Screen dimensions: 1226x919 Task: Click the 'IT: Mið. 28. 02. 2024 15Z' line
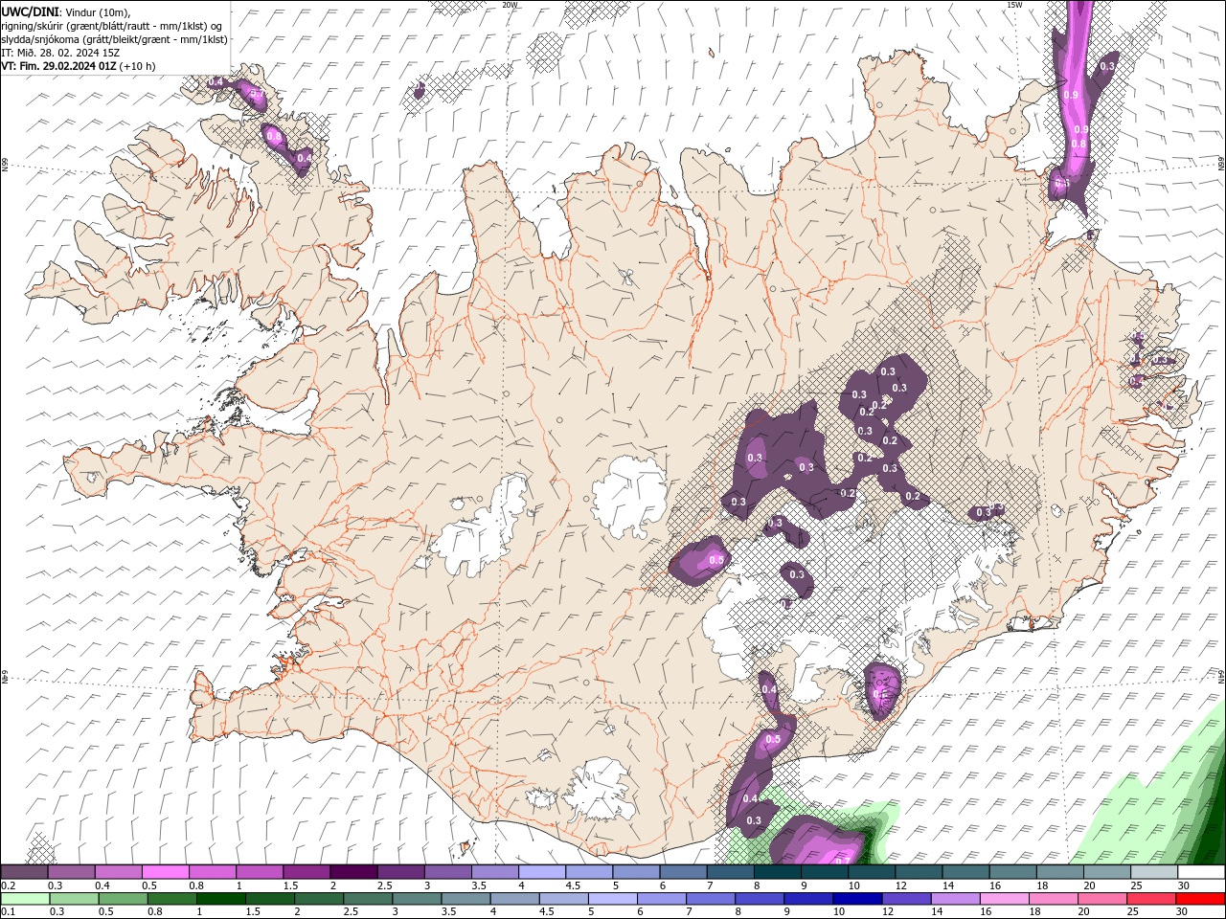tap(59, 53)
